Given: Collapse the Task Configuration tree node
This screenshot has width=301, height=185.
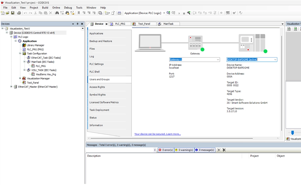Looking at the screenshot, I should [x=20, y=53].
